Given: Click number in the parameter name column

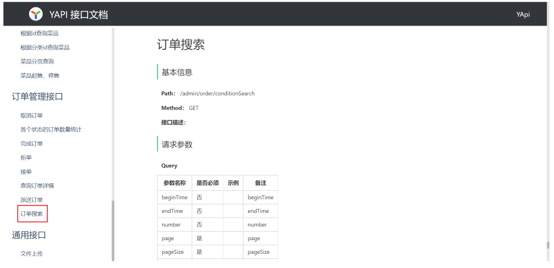Looking at the screenshot, I should pyautogui.click(x=171, y=225).
